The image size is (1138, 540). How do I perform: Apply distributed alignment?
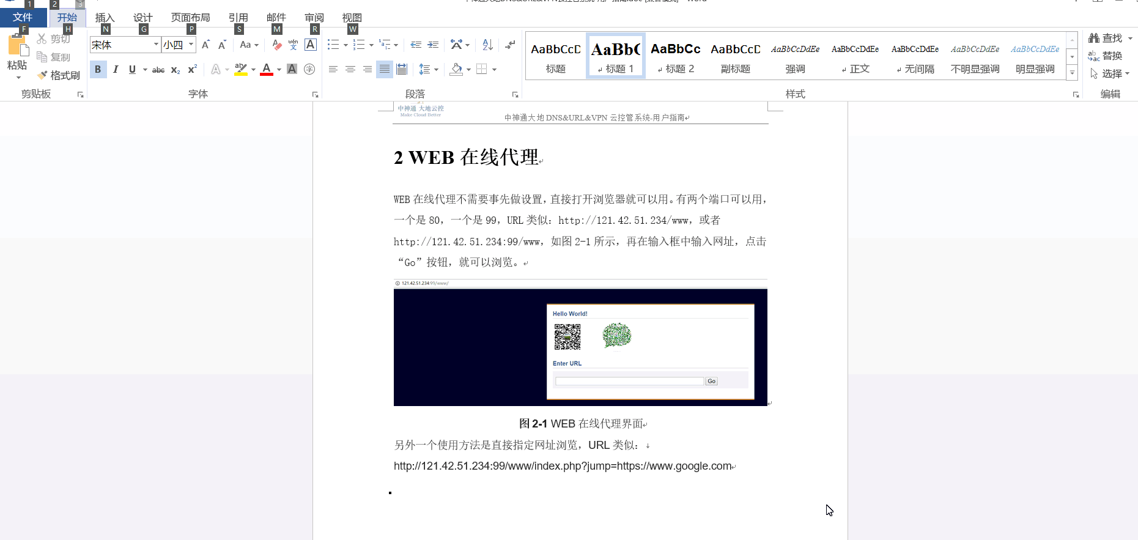[x=401, y=69]
